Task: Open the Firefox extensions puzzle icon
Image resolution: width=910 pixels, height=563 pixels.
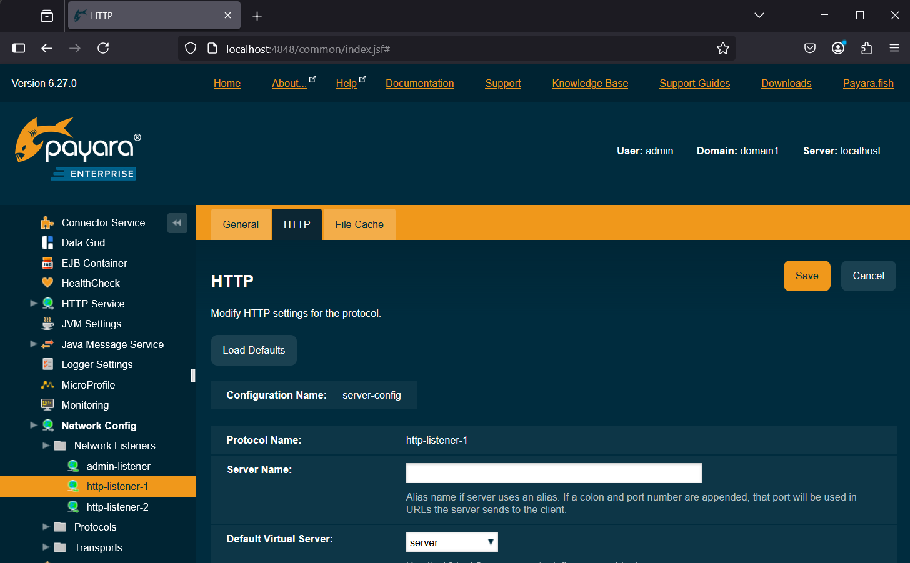Action: (x=866, y=48)
